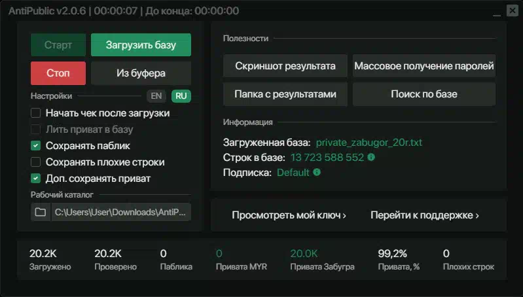Click the 'Настройки' section label

51,96
